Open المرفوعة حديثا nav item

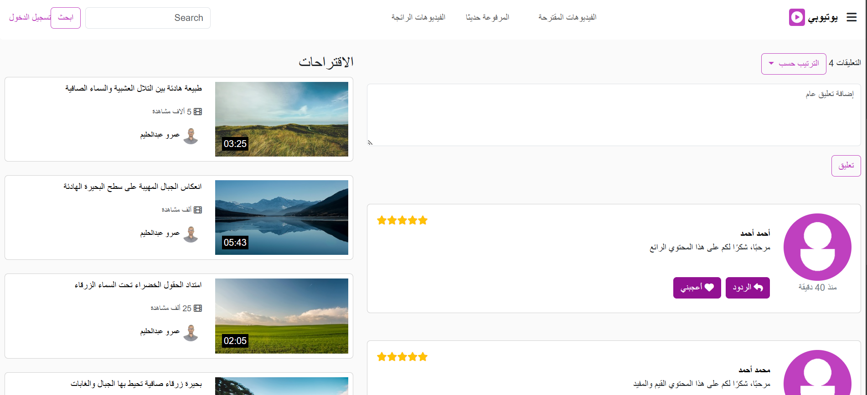pos(487,17)
